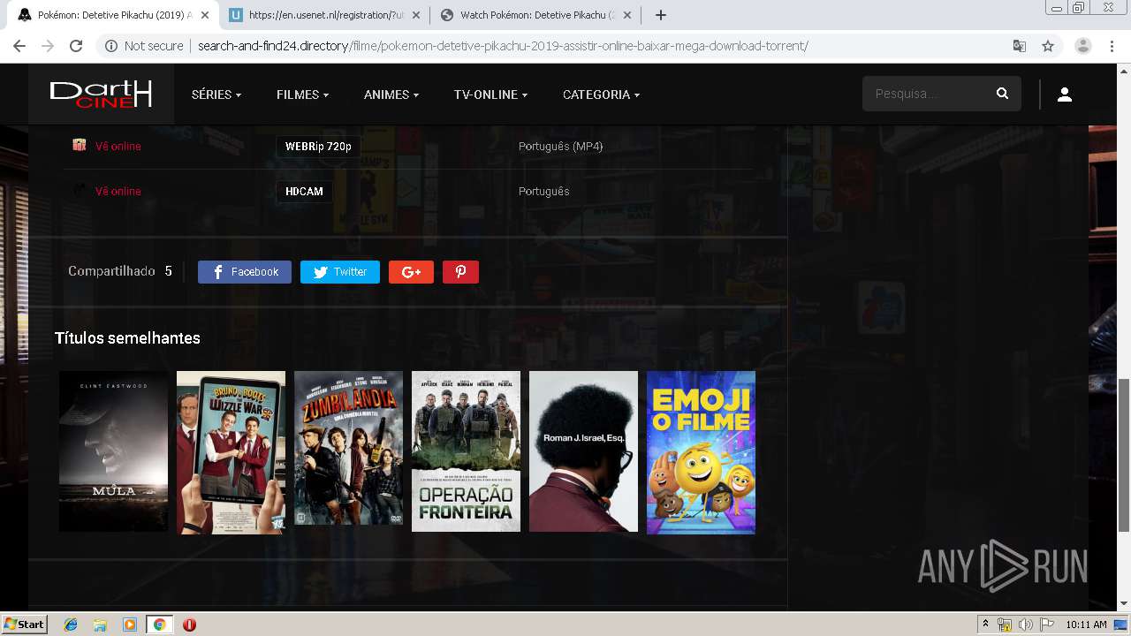Open the Mula movie poster
This screenshot has height=636, width=1131.
click(x=113, y=451)
